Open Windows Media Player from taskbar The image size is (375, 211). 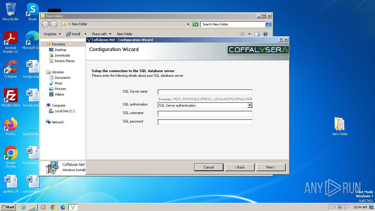pos(43,207)
